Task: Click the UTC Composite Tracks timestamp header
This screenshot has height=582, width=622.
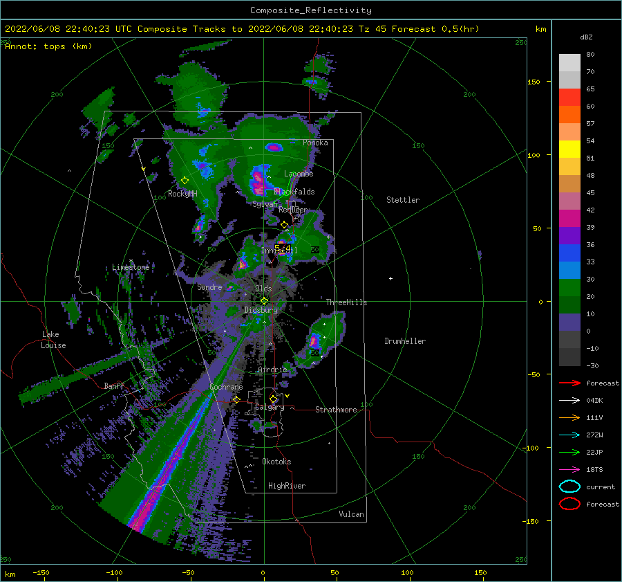Action: (242, 29)
